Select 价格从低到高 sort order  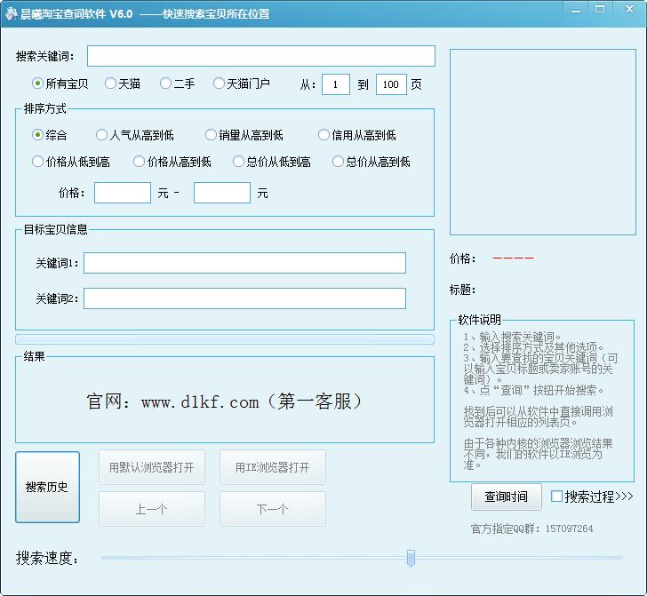pyautogui.click(x=38, y=162)
